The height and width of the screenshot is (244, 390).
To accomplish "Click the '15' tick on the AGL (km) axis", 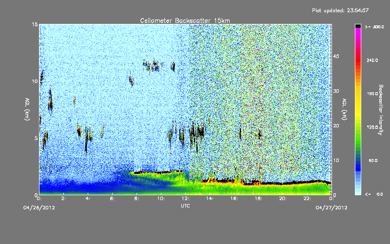I will point(35,24).
